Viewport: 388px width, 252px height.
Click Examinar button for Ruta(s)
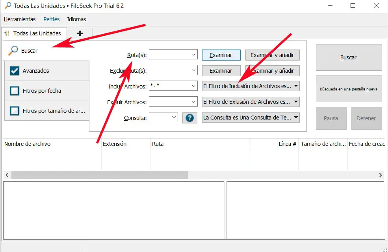pos(221,55)
